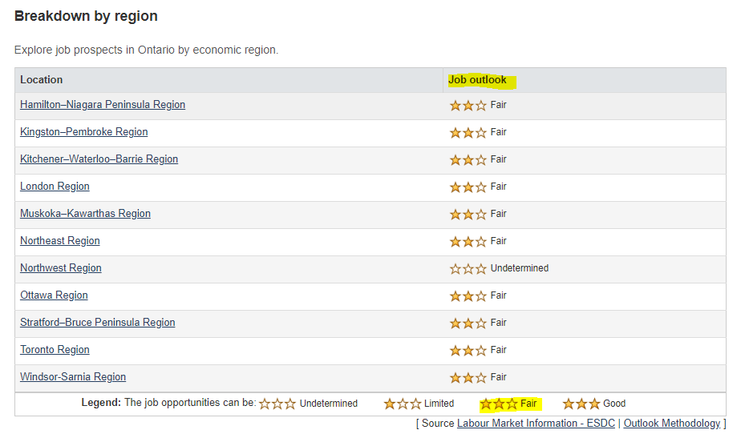This screenshot has width=741, height=434.
Task: Click the Toronto Region link
Action: tap(55, 350)
